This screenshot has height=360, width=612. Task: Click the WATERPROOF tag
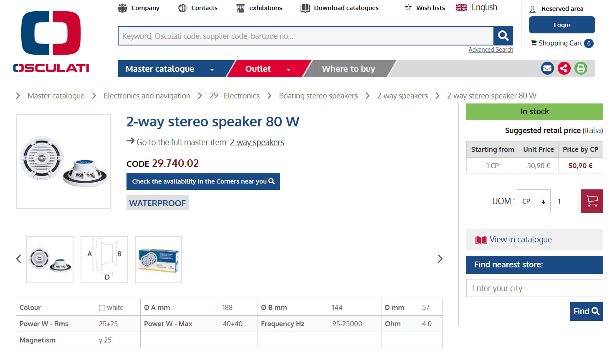pyautogui.click(x=157, y=203)
